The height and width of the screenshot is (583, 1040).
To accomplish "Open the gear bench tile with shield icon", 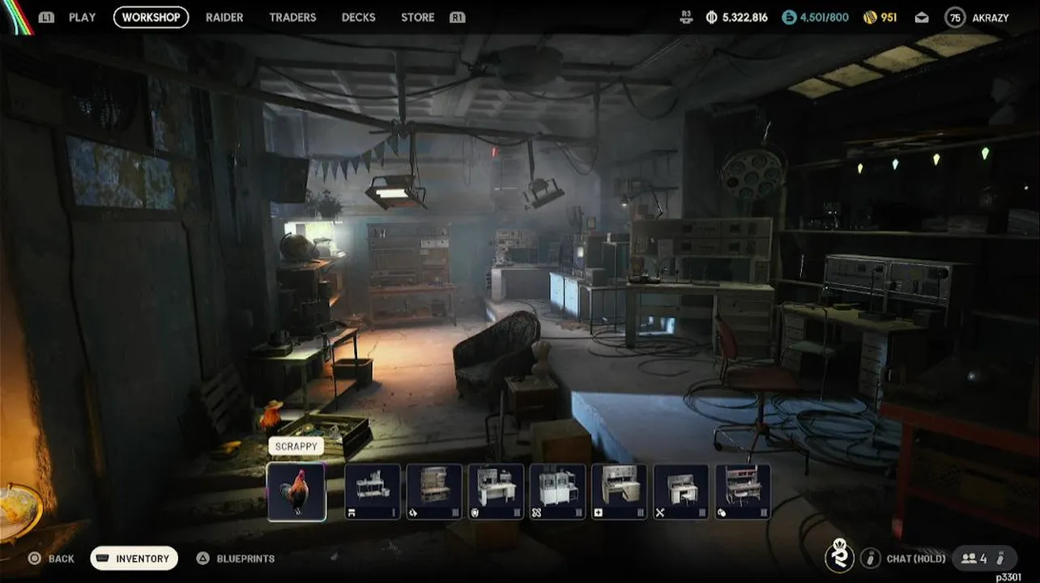I will pyautogui.click(x=496, y=492).
